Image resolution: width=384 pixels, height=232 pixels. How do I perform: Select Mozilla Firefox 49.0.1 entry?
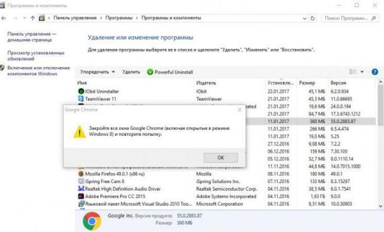pyautogui.click(x=225, y=174)
